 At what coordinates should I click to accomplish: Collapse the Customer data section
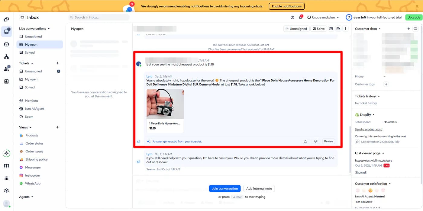point(368,29)
